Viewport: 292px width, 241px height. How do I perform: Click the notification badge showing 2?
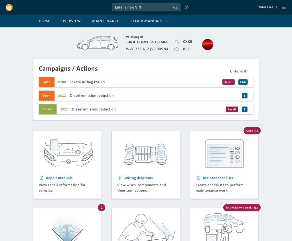pyautogui.click(x=102, y=207)
